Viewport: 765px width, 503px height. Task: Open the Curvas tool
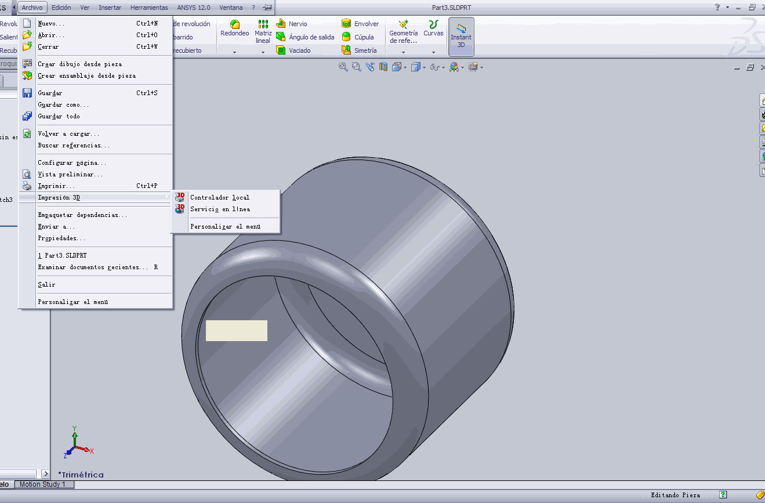(433, 28)
